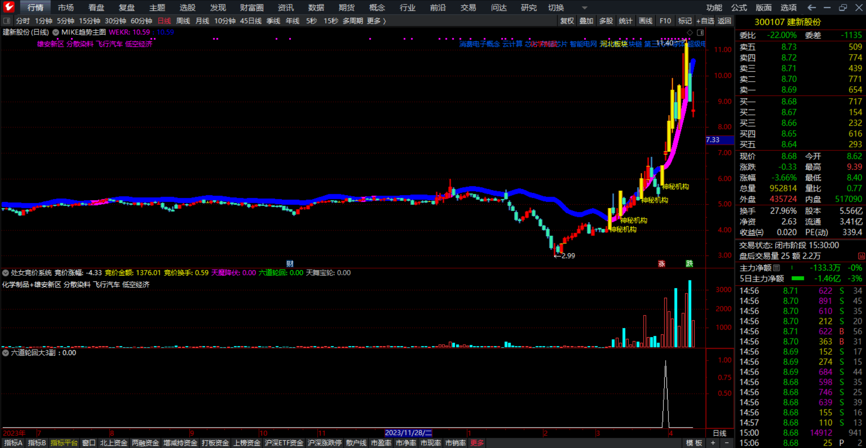Select 市盈率 indicator tab
The width and height of the screenshot is (866, 448).
coord(381,443)
